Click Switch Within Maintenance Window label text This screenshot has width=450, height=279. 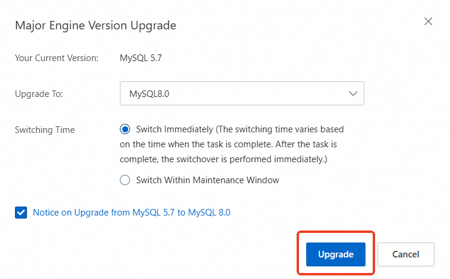tap(207, 180)
